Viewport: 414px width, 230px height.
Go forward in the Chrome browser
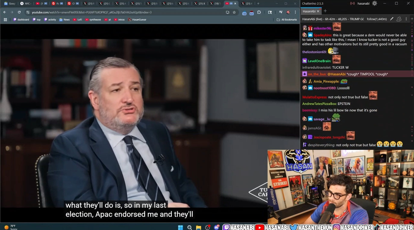[12, 12]
